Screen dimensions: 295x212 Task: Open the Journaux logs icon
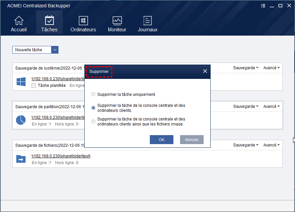pos(147,21)
